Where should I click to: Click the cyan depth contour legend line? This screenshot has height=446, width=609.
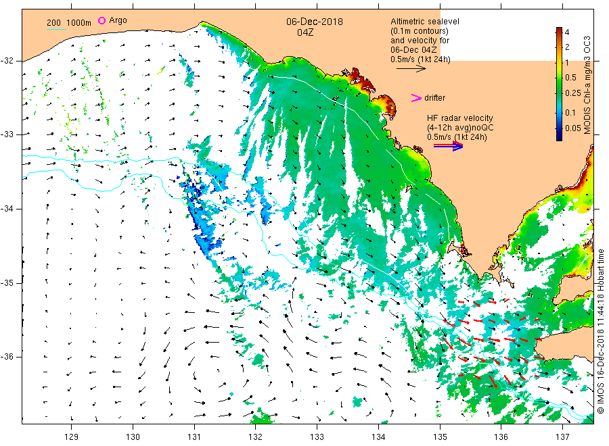click(x=56, y=30)
